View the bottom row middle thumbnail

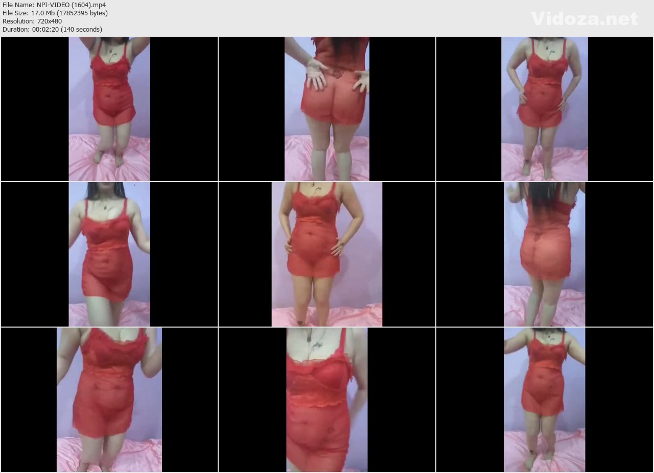(327, 400)
